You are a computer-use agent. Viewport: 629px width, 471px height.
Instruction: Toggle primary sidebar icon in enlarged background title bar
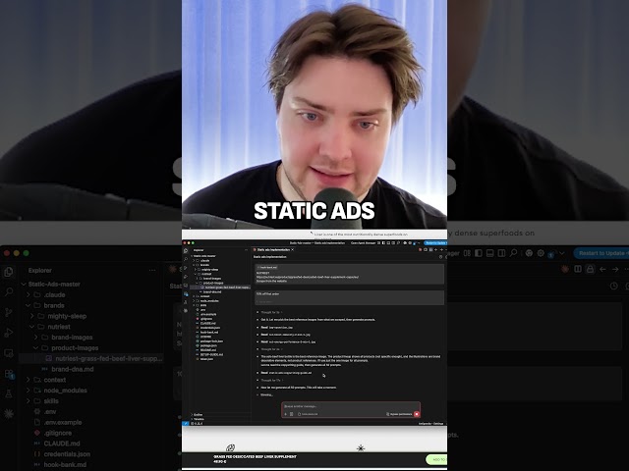479,253
